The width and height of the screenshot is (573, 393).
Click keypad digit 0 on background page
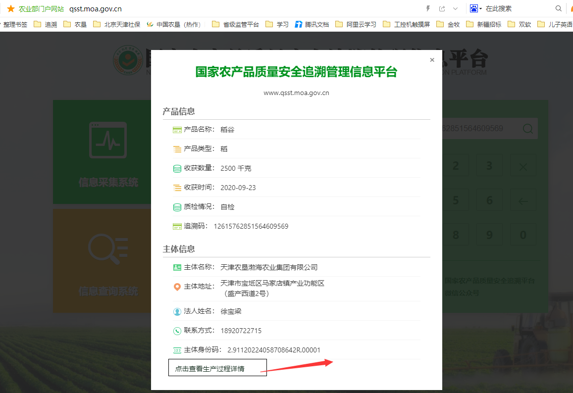coord(523,235)
